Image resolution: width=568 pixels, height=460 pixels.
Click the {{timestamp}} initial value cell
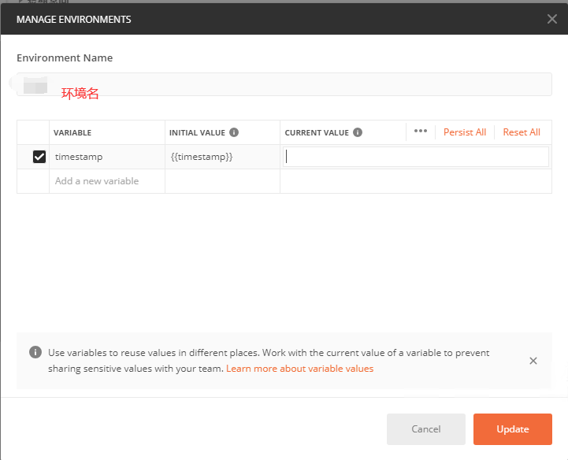(x=222, y=157)
